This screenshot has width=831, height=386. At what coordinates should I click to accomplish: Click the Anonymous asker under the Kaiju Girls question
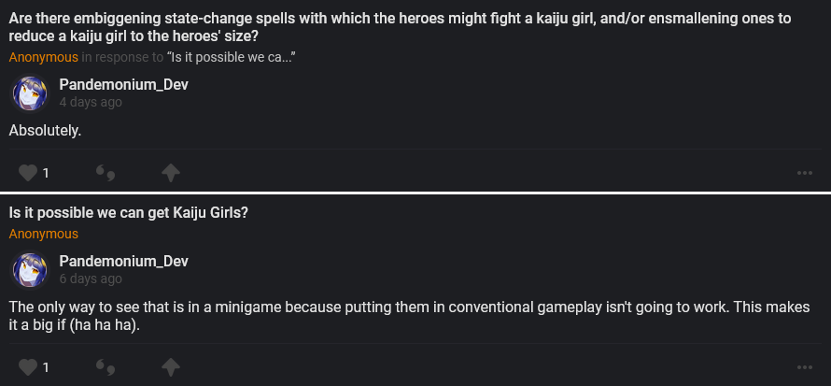click(x=44, y=234)
